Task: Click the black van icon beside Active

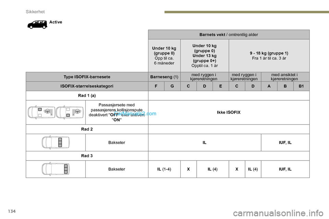Action: point(37,25)
